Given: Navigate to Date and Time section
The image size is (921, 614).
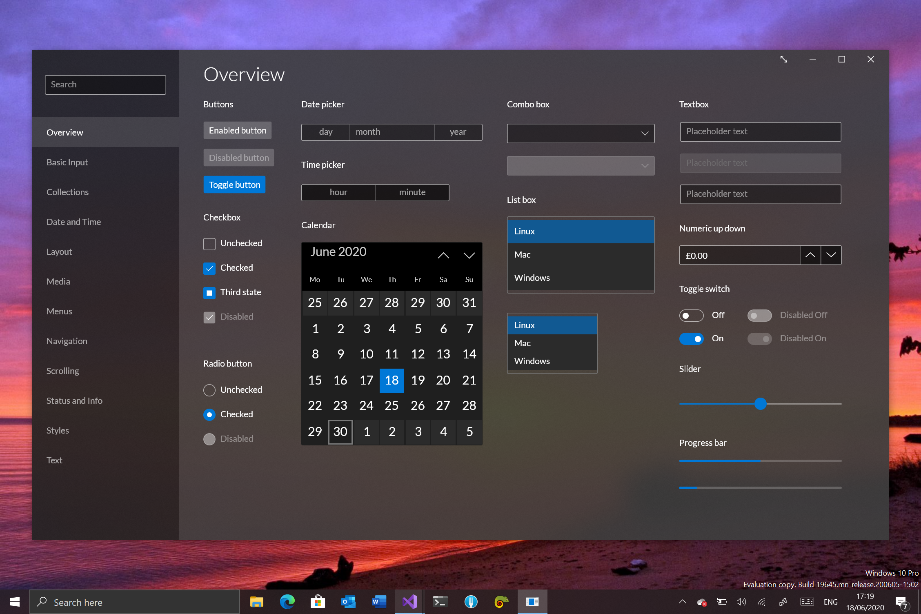Looking at the screenshot, I should [73, 220].
